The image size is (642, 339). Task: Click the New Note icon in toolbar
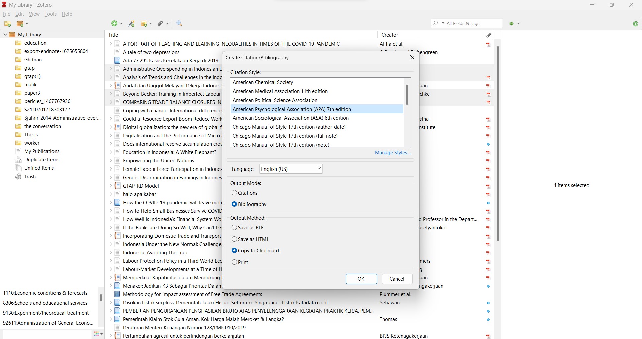click(x=144, y=24)
